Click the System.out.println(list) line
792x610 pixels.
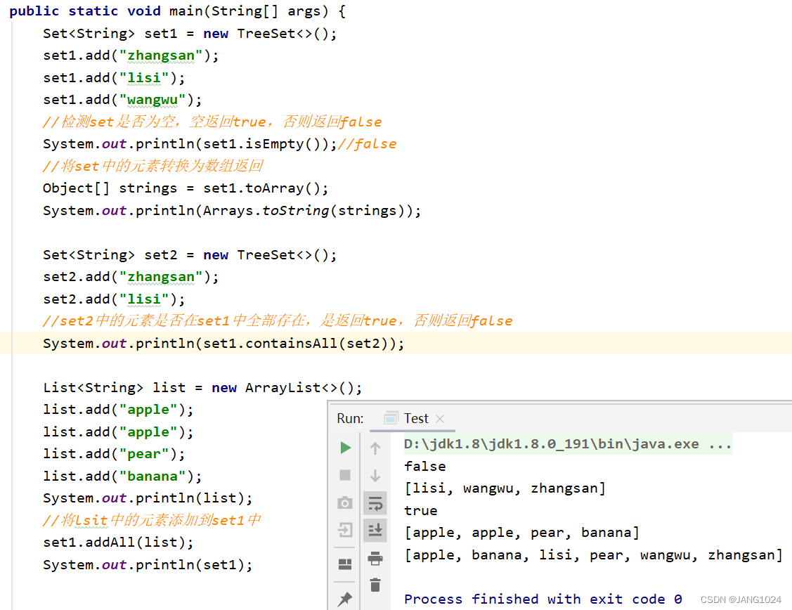pos(148,498)
